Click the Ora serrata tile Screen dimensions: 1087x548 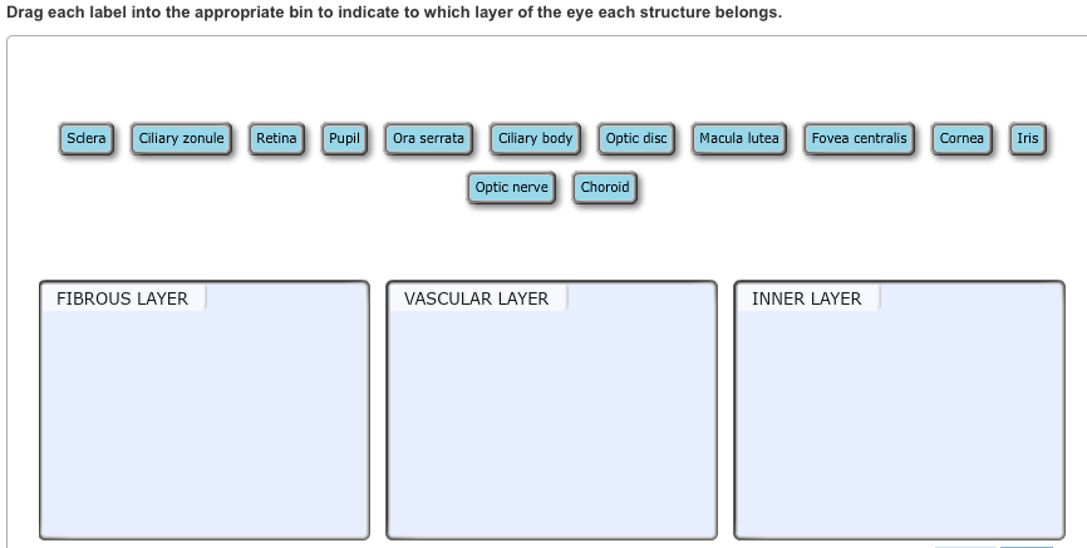point(428,138)
